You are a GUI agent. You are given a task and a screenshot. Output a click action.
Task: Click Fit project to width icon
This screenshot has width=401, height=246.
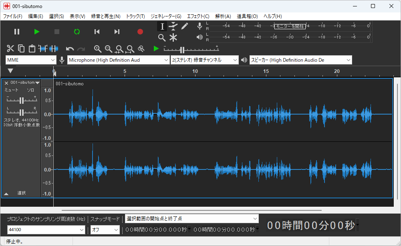[130, 49]
